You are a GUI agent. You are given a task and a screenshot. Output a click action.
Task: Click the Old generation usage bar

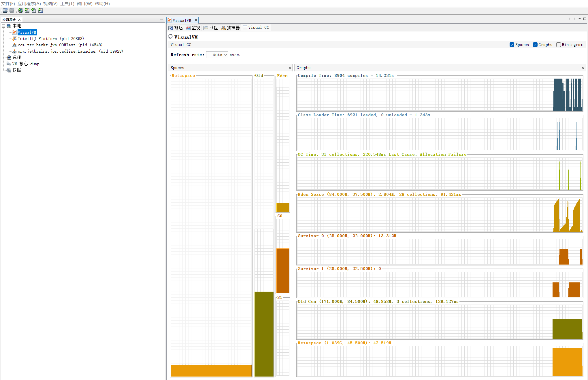click(x=264, y=334)
